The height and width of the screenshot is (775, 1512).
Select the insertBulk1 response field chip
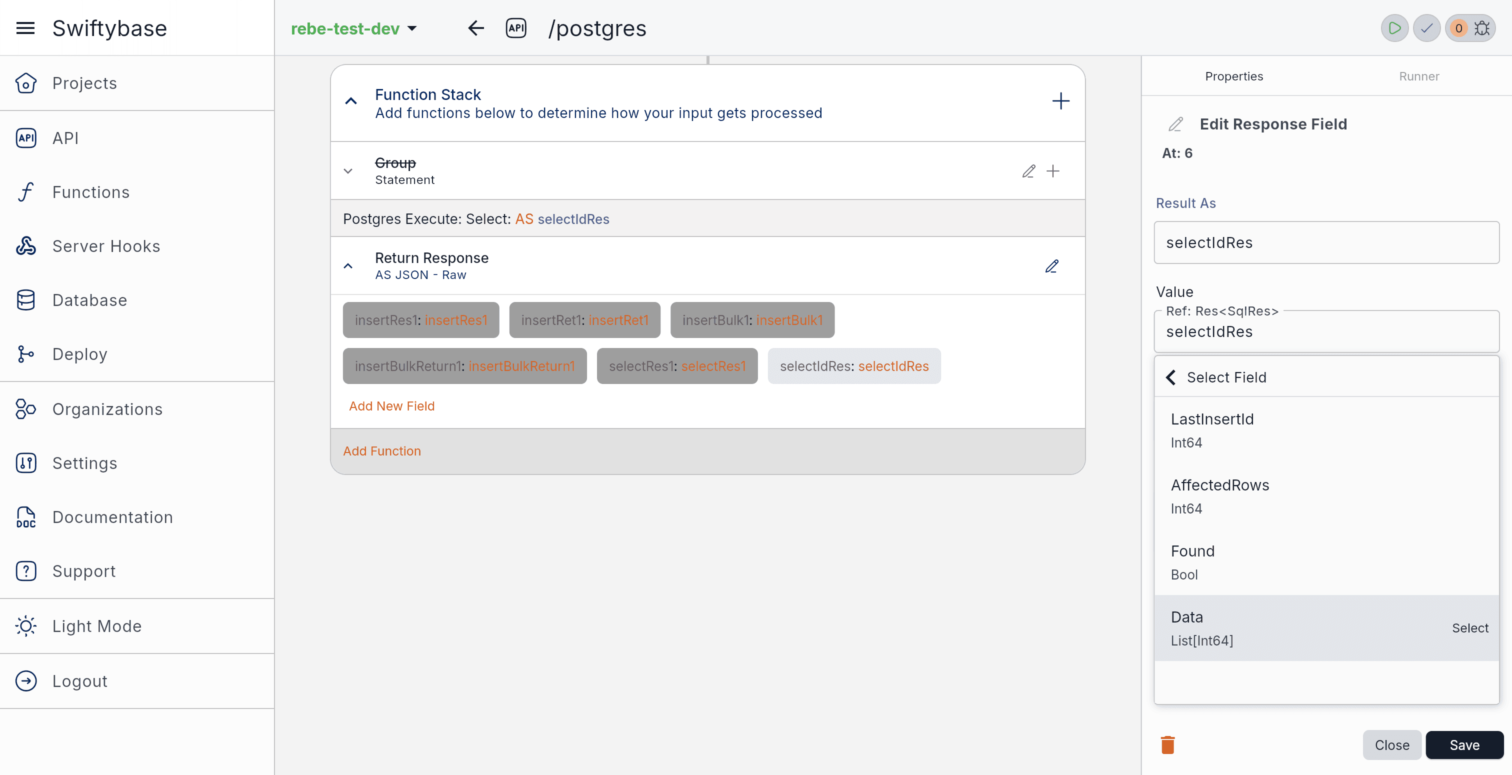[x=752, y=320]
